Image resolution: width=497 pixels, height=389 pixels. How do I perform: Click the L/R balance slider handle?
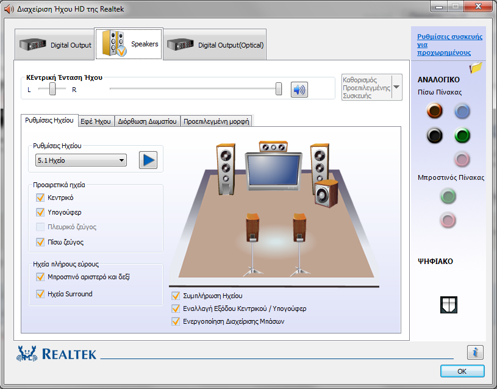(52, 89)
